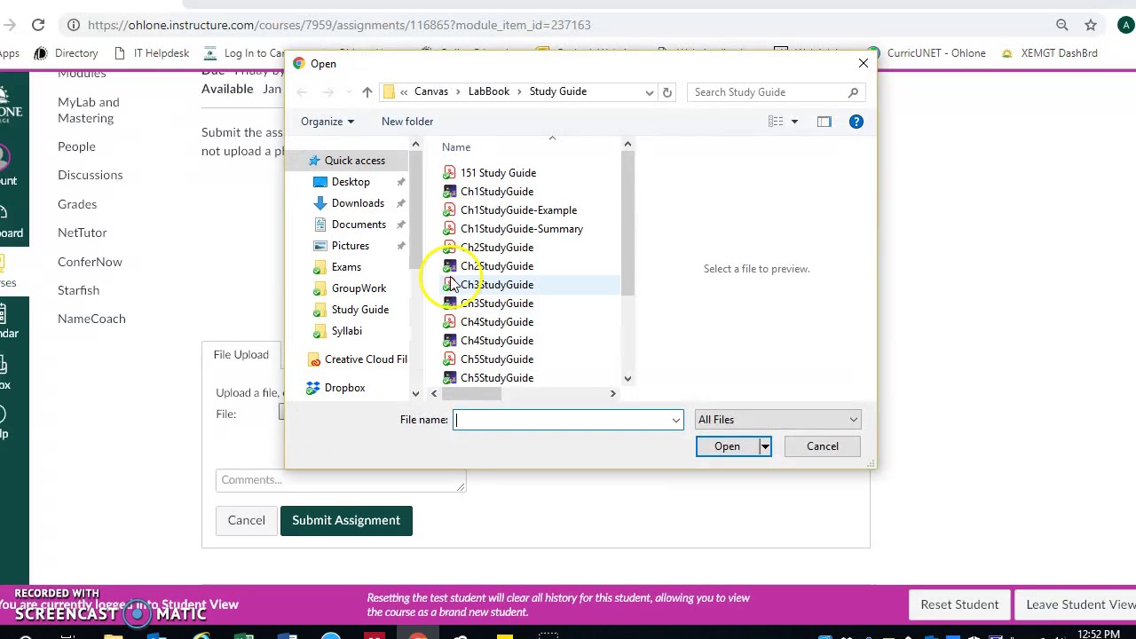1136x639 pixels.
Task: Select the Ch1StudyGuide-Summary file
Action: tap(522, 229)
